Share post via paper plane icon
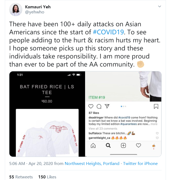Image resolution: width=171 pixels, height=180 pixels. coord(107,106)
